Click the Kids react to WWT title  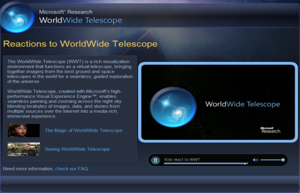(x=182, y=159)
